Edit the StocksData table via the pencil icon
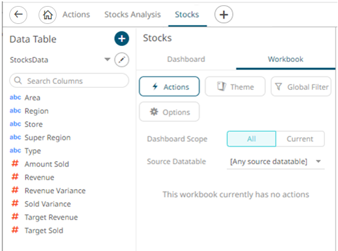The image size is (338, 251). click(x=122, y=60)
